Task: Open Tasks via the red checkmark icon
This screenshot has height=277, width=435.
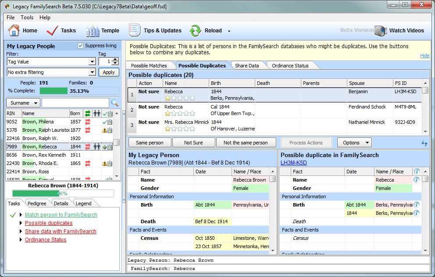Action: (x=52, y=31)
